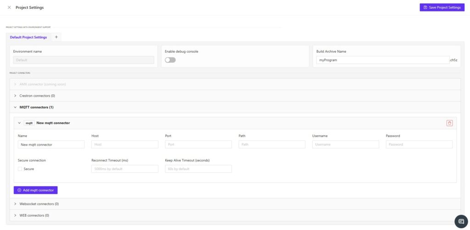Expand the Websocket connectors section

[x=39, y=204]
